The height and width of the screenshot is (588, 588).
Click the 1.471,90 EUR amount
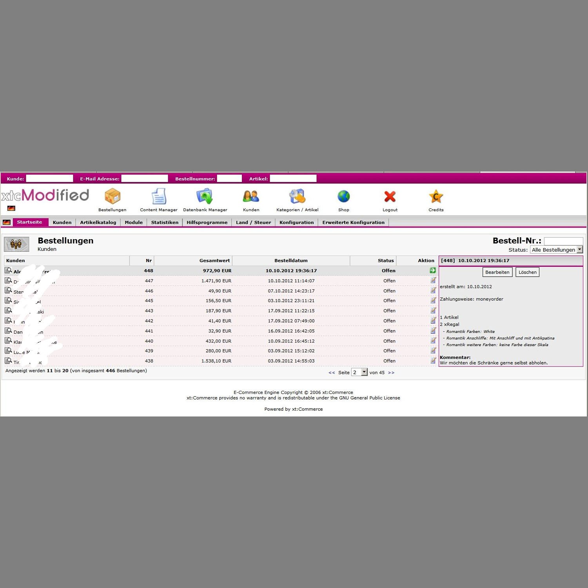216,281
